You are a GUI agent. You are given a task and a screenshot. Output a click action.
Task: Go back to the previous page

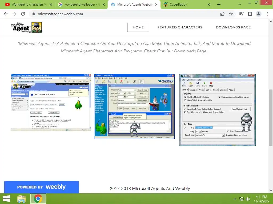click(6, 14)
